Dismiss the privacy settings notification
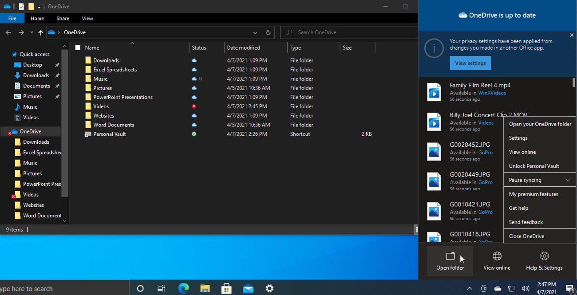 572,35
